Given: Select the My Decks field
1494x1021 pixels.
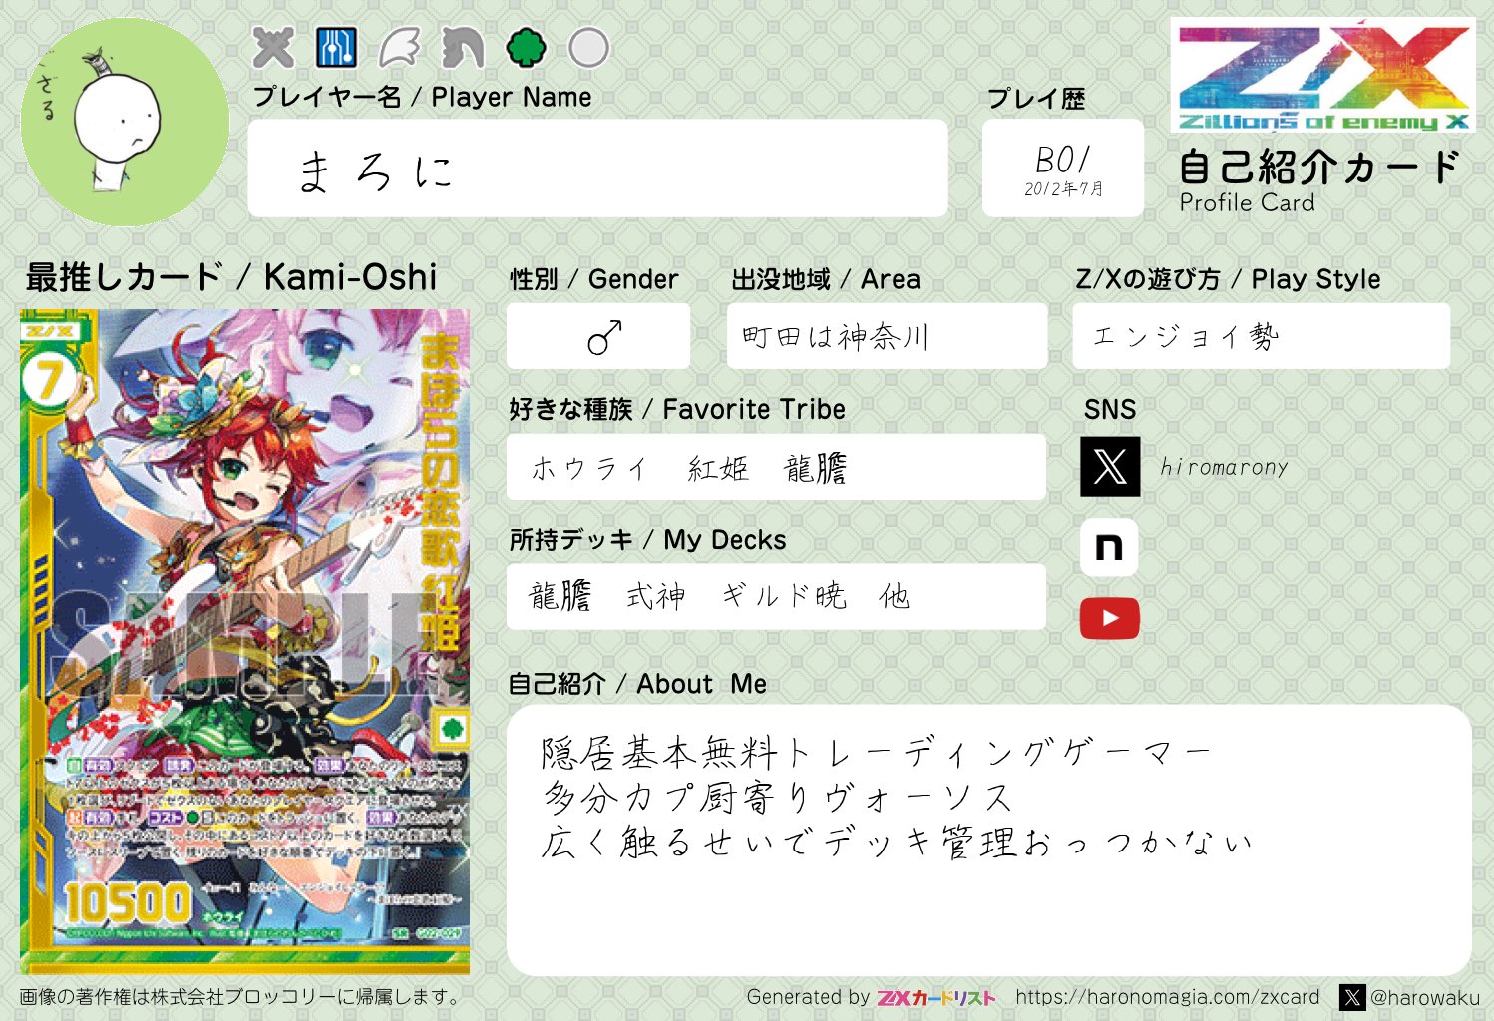Looking at the screenshot, I should pos(776,596).
